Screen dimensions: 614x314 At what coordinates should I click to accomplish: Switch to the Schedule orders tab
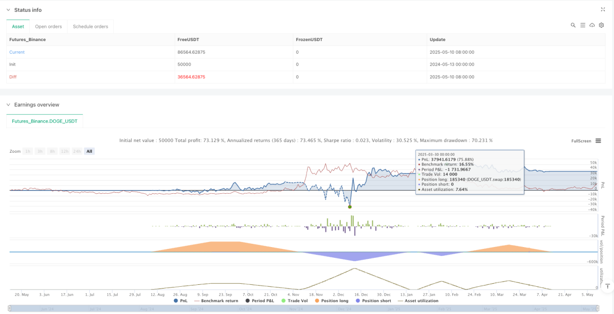click(x=90, y=26)
